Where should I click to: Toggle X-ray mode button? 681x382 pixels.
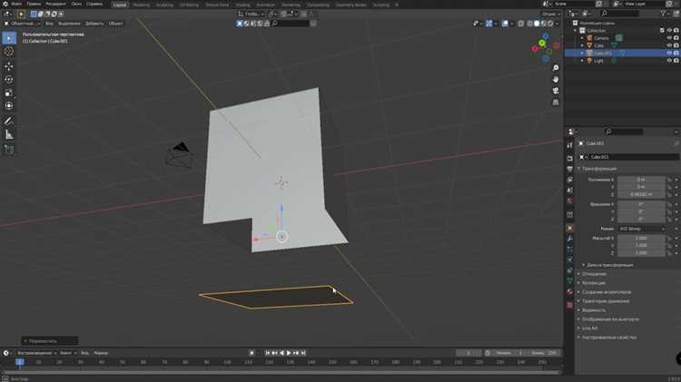[x=520, y=24]
